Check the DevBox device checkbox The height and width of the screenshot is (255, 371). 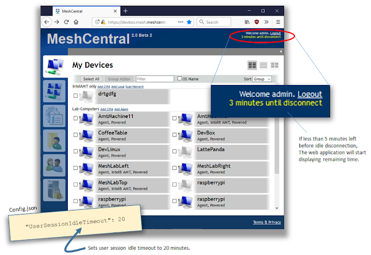(174, 135)
